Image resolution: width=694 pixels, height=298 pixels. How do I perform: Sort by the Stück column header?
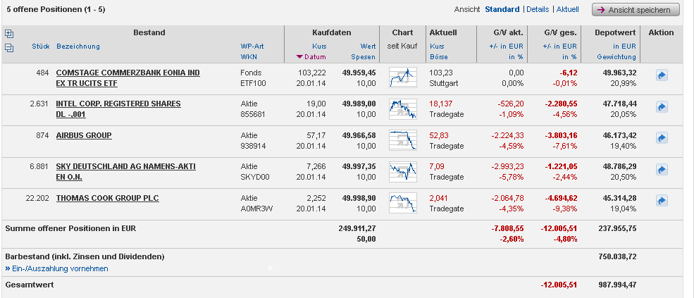(x=40, y=46)
